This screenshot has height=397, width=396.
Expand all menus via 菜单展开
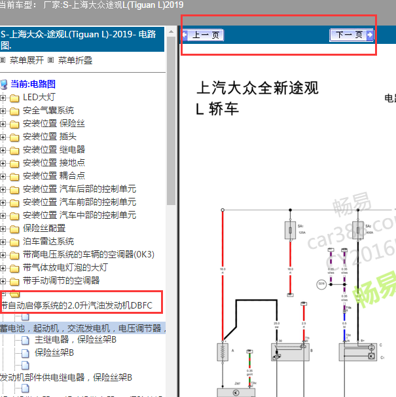click(27, 60)
